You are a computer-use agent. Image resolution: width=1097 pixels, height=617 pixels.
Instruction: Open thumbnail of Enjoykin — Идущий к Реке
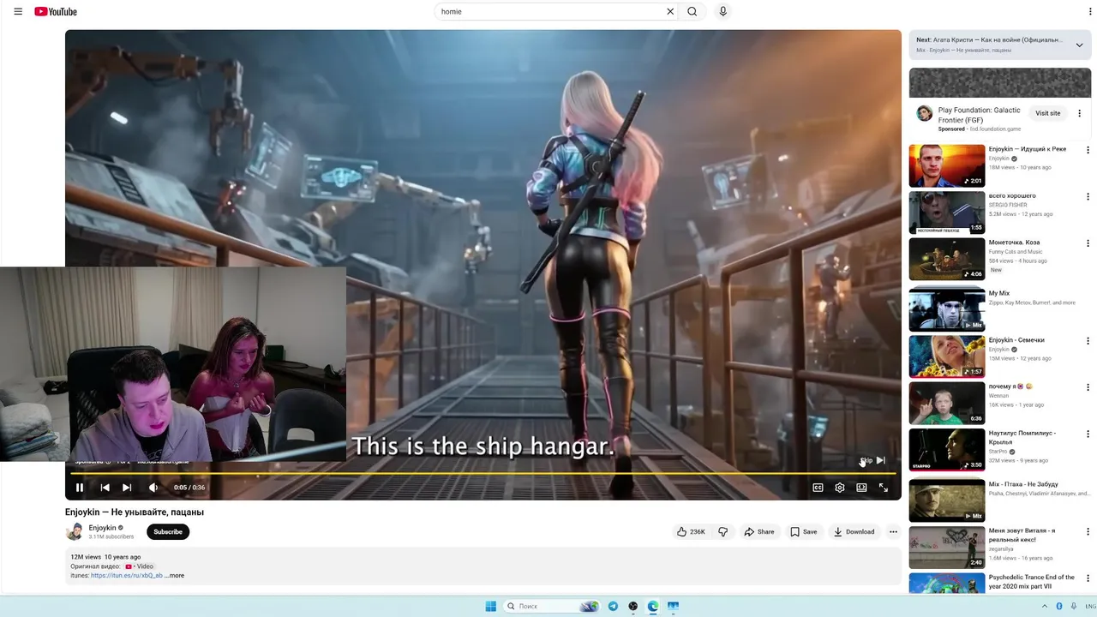pyautogui.click(x=947, y=165)
